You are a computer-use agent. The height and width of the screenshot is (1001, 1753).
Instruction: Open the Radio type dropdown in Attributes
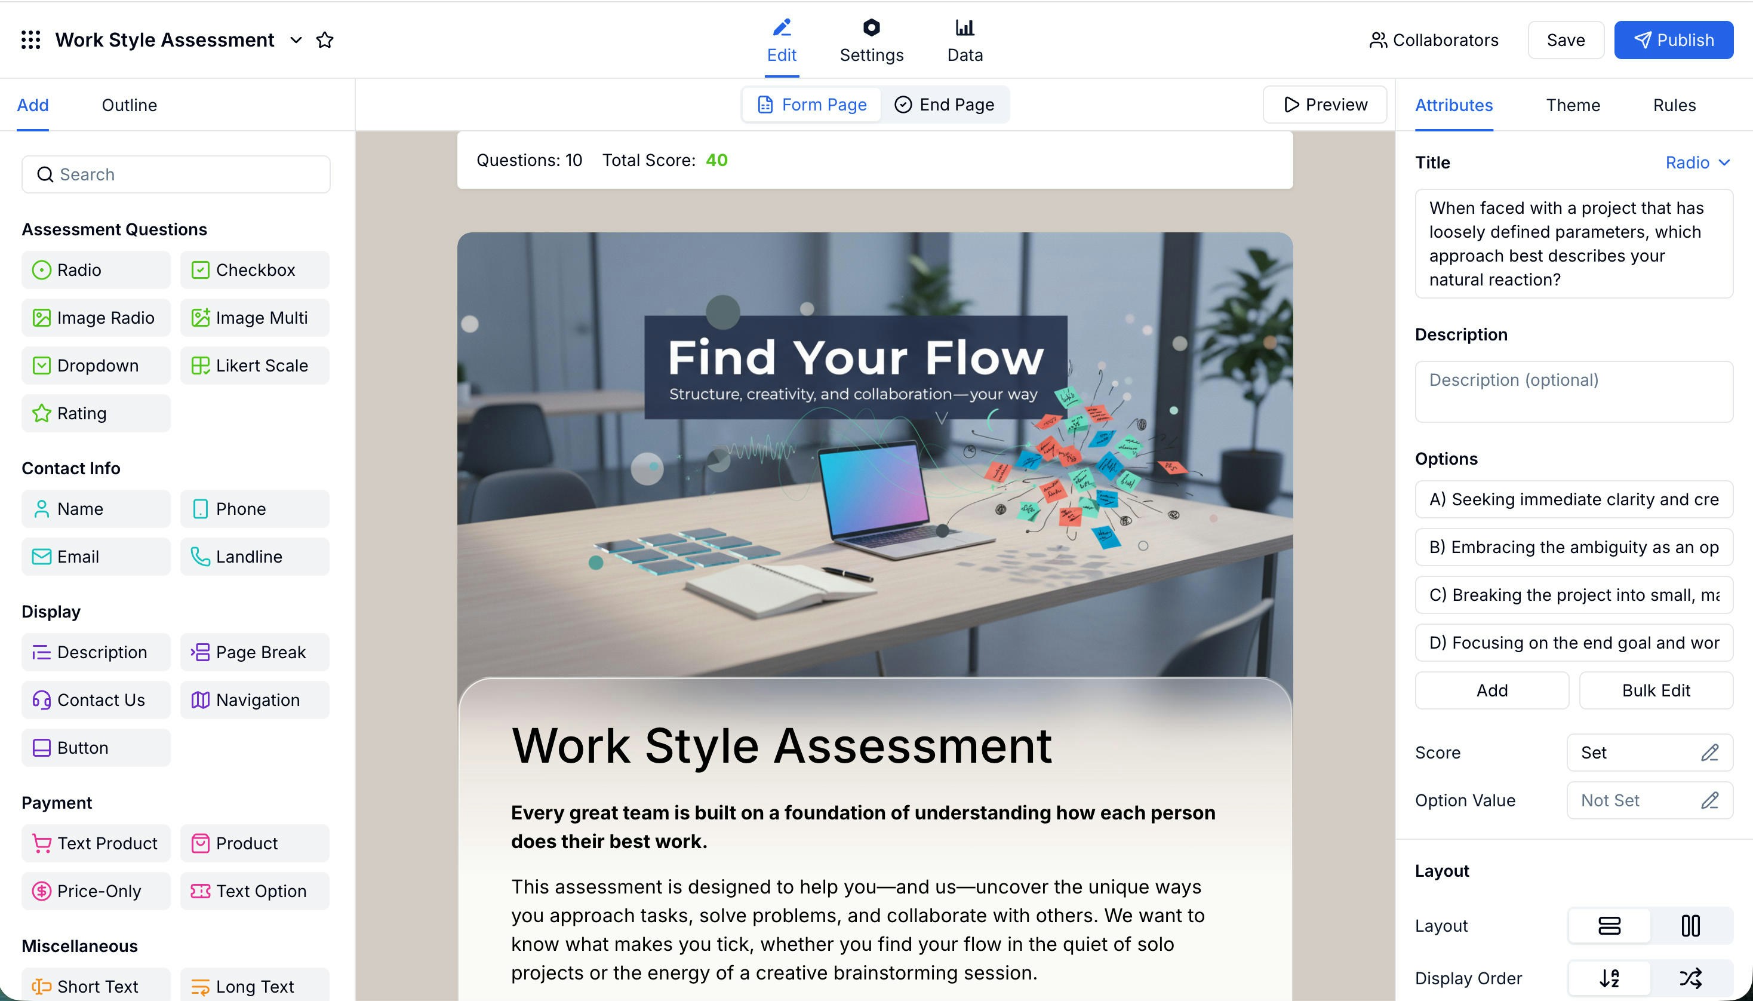[x=1697, y=162]
